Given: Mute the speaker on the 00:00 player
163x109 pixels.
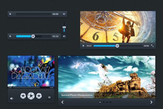Looking at the screenshot, I should pyautogui.click(x=64, y=14).
